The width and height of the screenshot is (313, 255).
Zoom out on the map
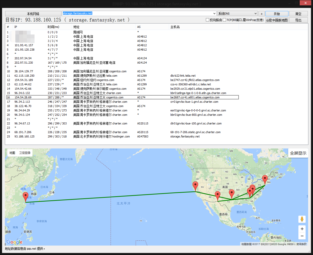(x=302, y=236)
